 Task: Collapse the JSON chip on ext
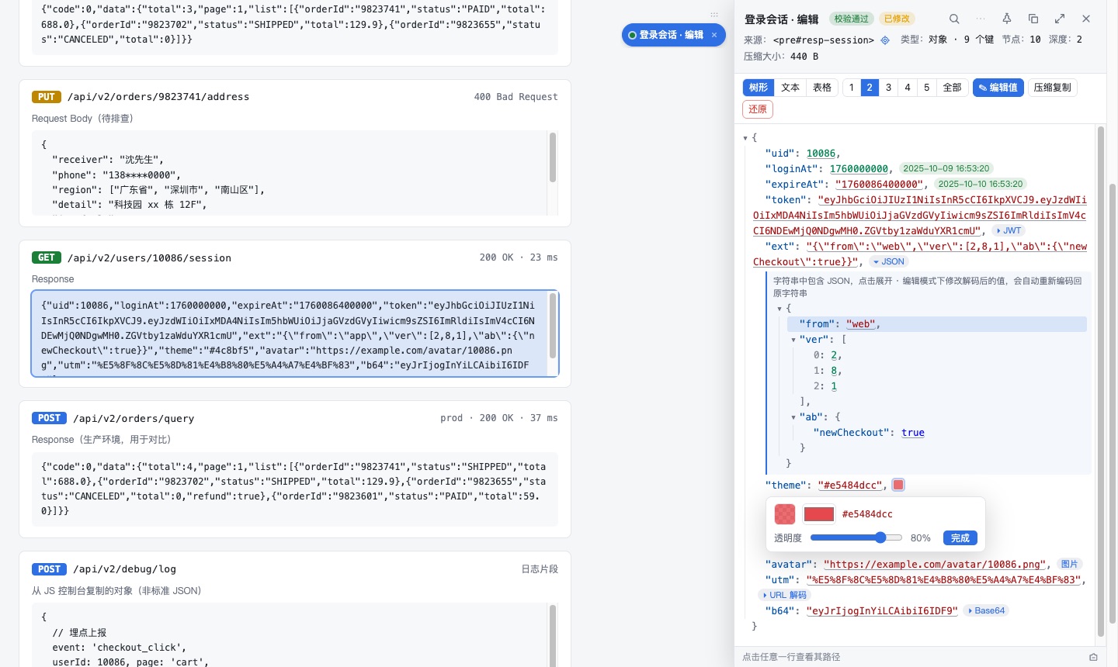click(889, 261)
